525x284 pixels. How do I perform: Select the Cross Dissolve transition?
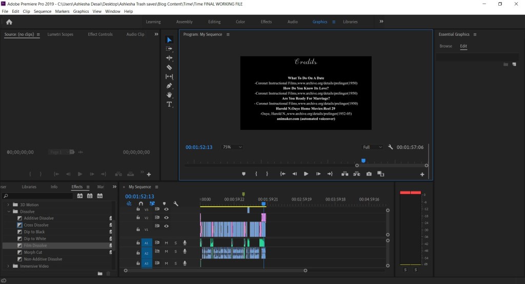pyautogui.click(x=36, y=225)
